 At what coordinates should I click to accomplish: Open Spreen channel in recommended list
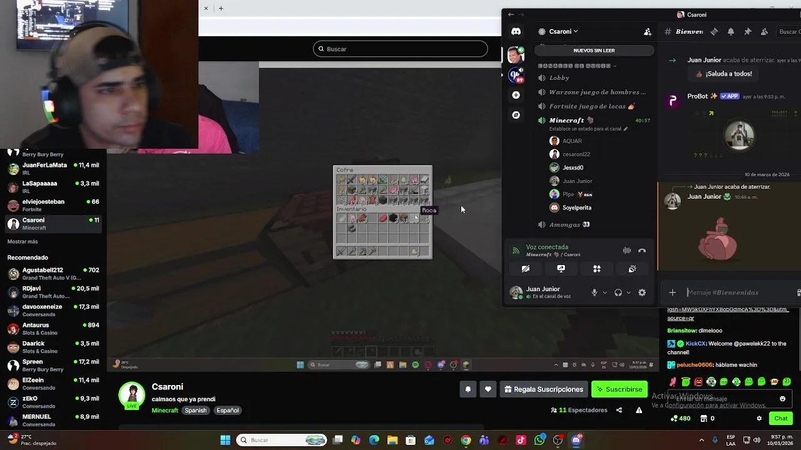tap(53, 365)
